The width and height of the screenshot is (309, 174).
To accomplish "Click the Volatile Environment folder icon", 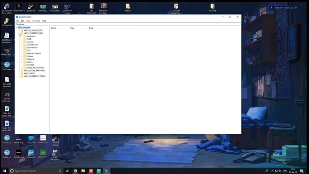I will click(25, 68).
